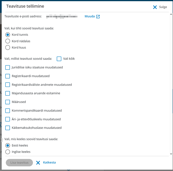Select the Kord tunnis radio button
The height and width of the screenshot is (171, 173).
tap(8, 35)
